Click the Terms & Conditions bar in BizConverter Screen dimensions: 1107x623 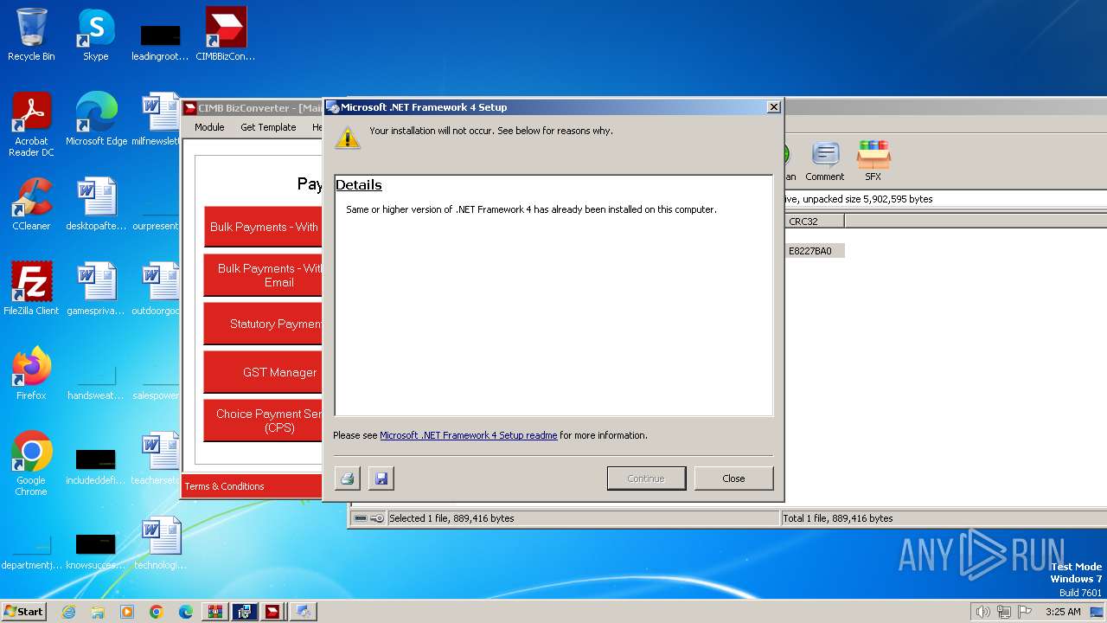252,486
